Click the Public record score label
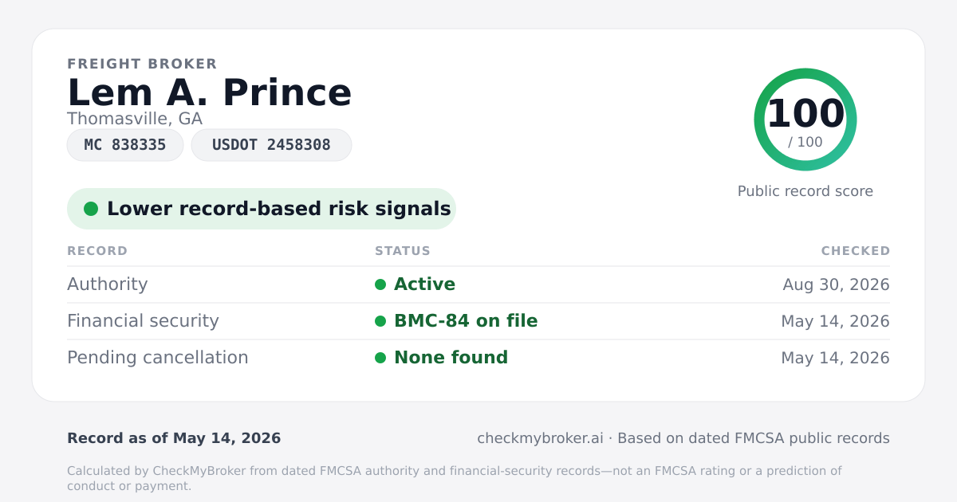This screenshot has width=957, height=502. 805,191
